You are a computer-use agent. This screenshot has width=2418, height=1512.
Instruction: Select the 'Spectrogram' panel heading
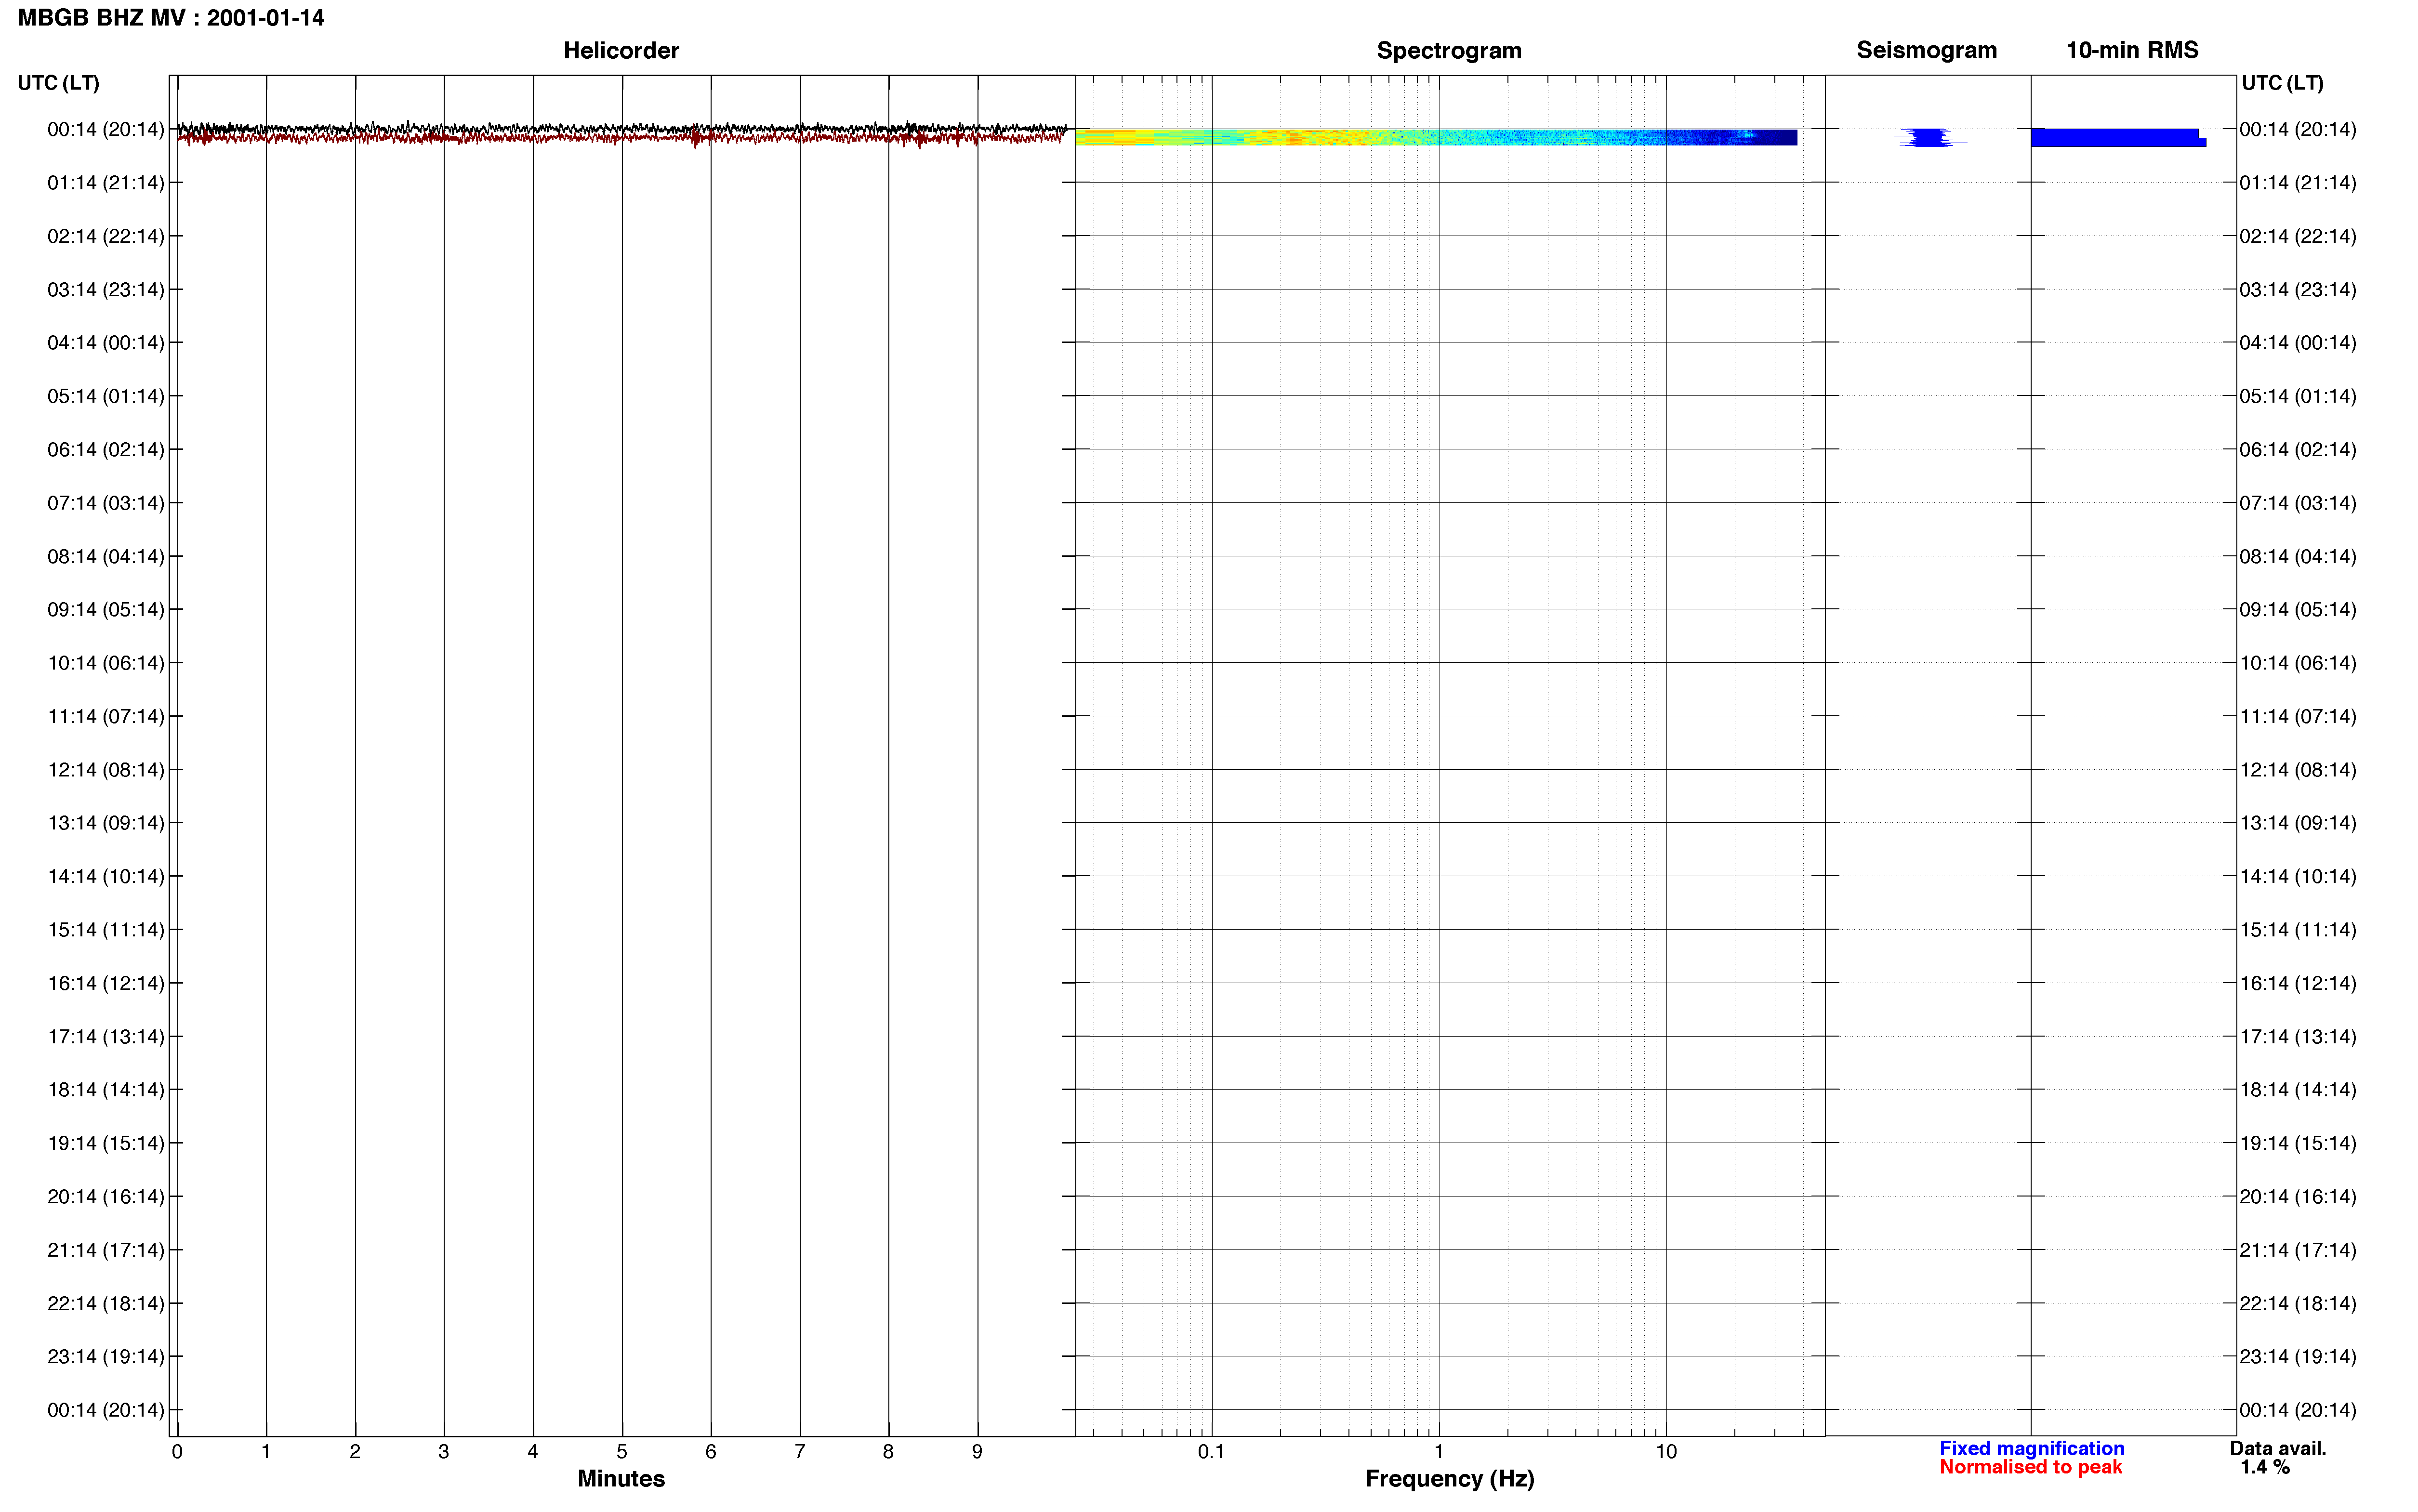point(1449,50)
